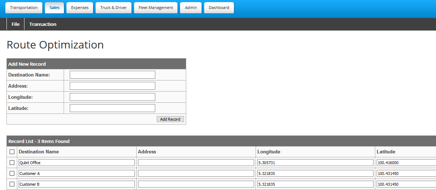Image resolution: width=436 pixels, height=190 pixels.
Task: Focus the new record Address field
Action: pos(112,86)
